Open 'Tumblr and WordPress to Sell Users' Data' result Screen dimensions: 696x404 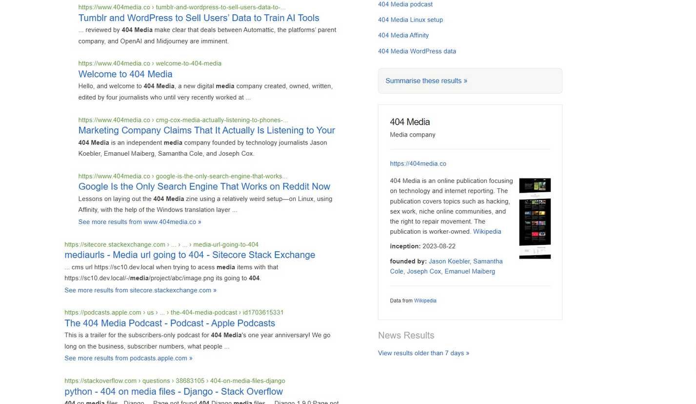199,18
